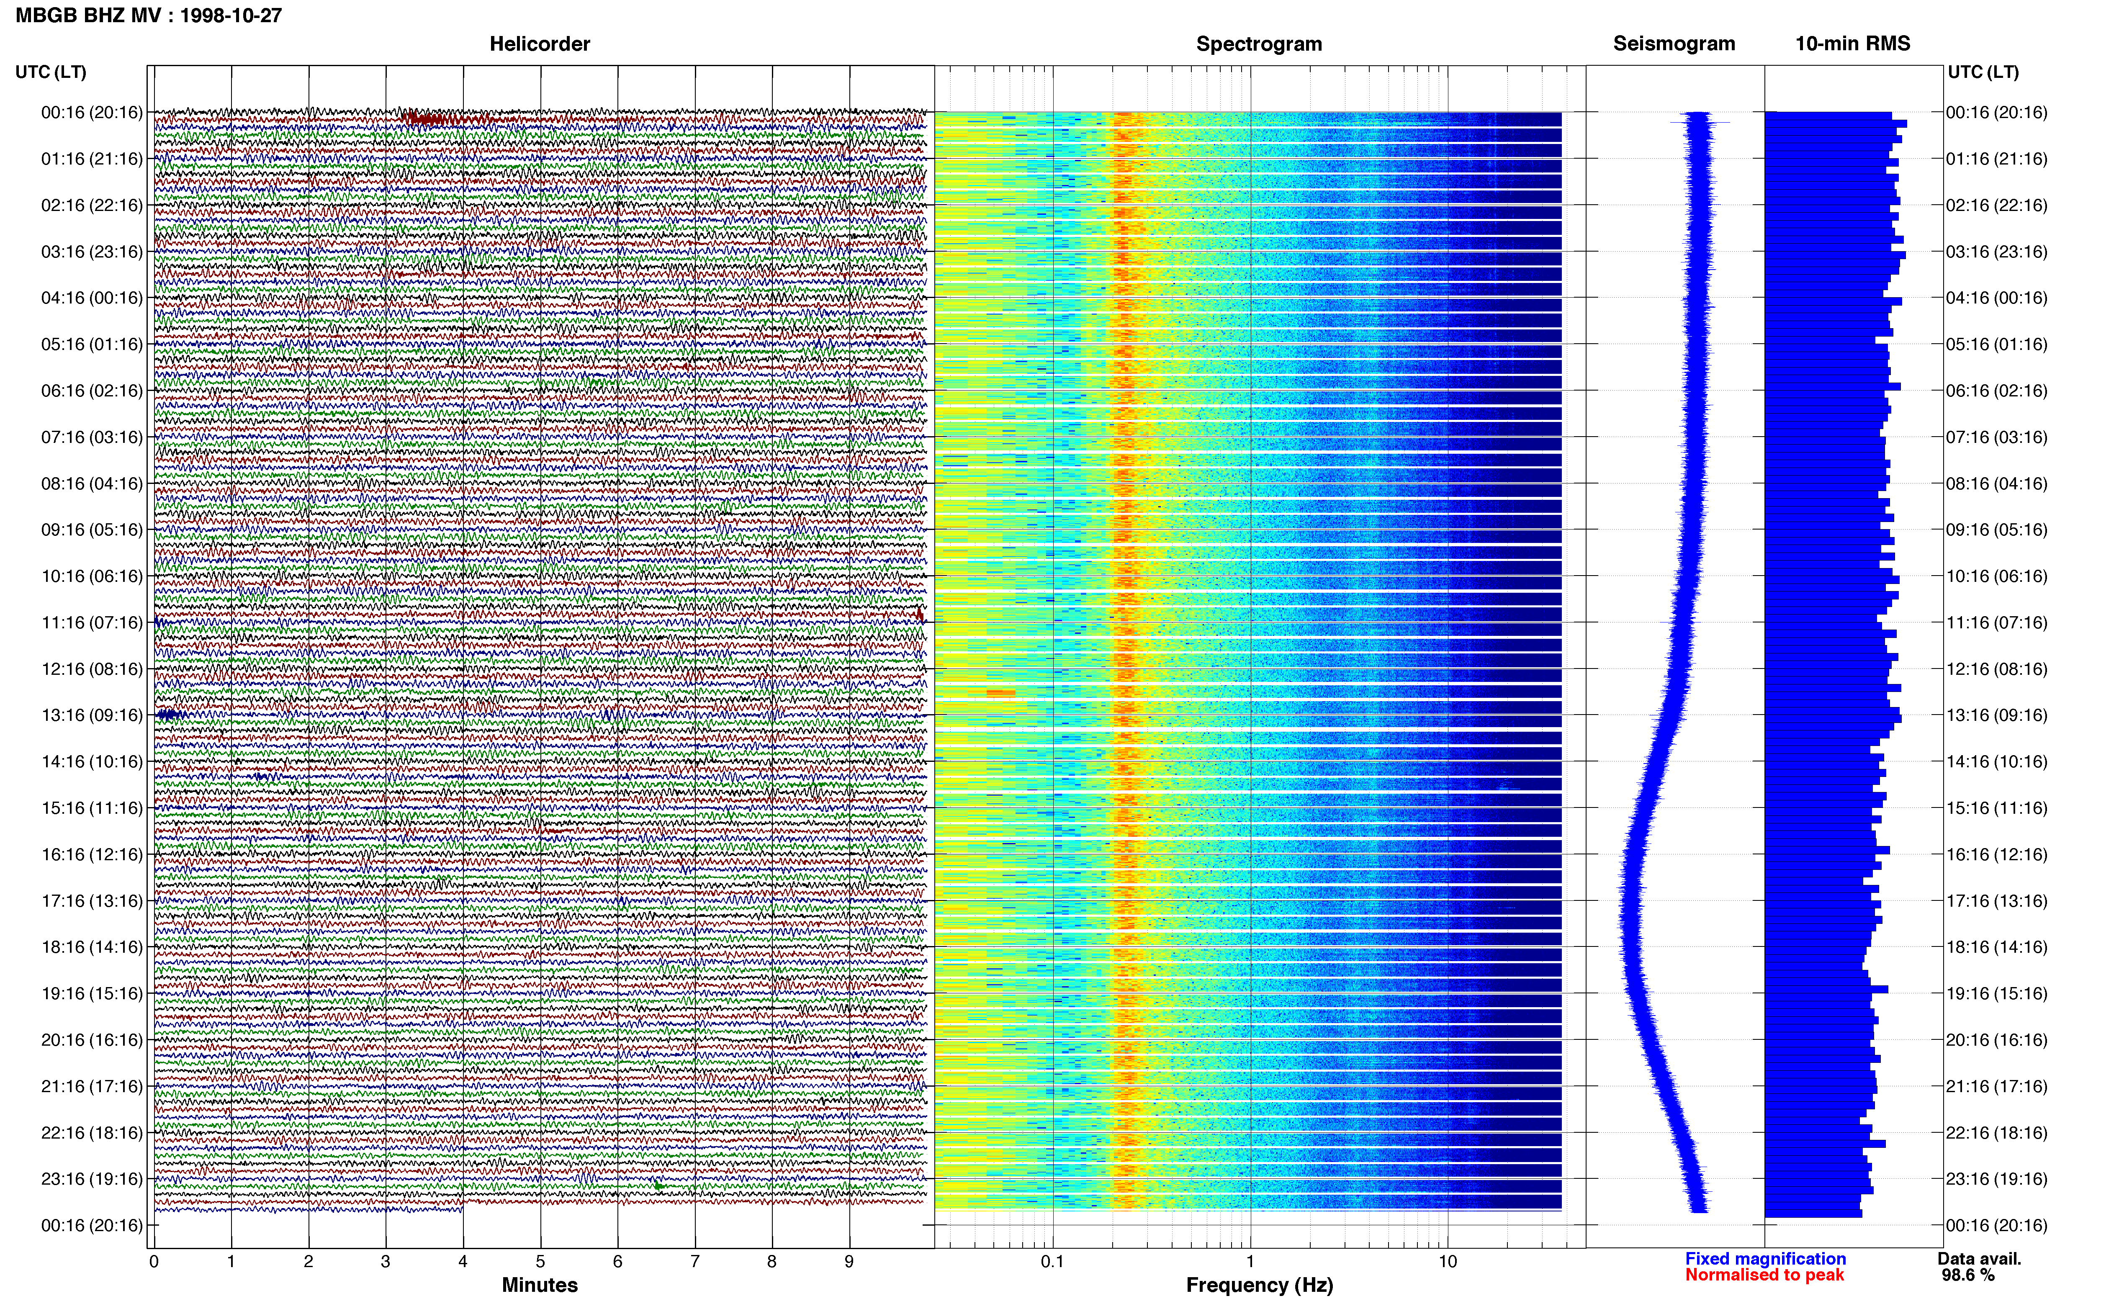Click RMS-side time label 16:16 (12:16)
2101x1314 pixels.
pyautogui.click(x=1997, y=854)
